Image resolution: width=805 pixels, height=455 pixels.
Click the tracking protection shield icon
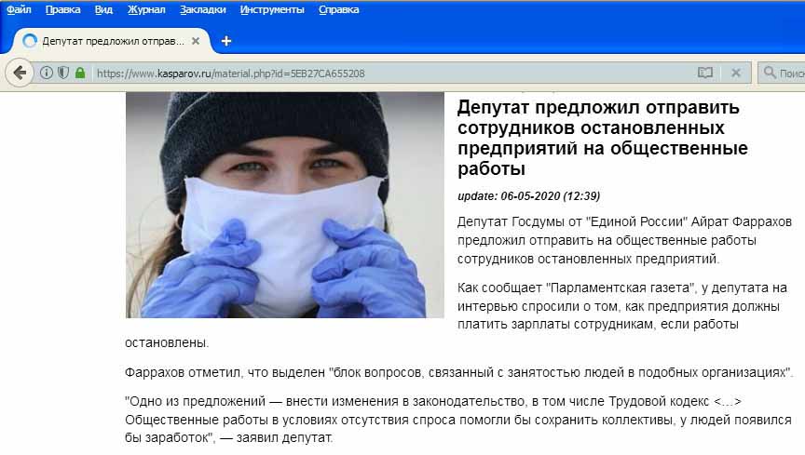(63, 73)
